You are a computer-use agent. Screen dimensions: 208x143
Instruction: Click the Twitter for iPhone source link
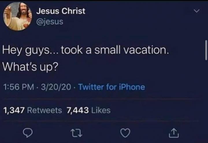[x=112, y=87]
